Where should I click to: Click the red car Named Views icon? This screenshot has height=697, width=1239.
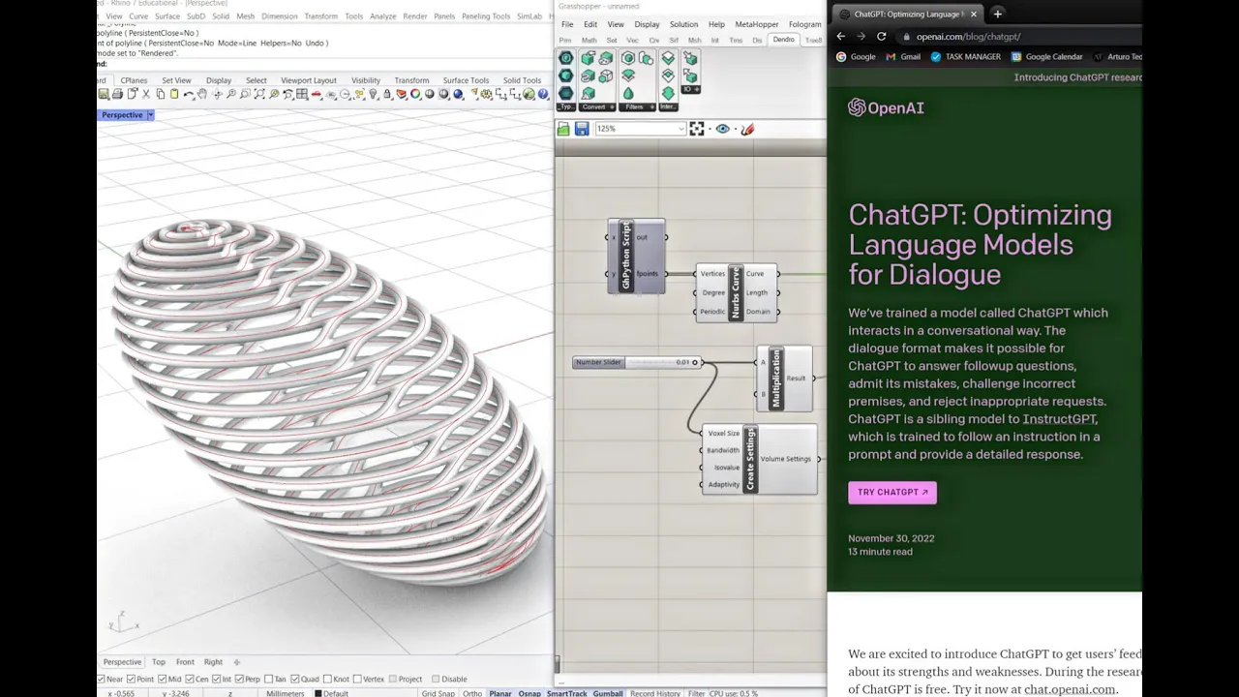tap(317, 94)
